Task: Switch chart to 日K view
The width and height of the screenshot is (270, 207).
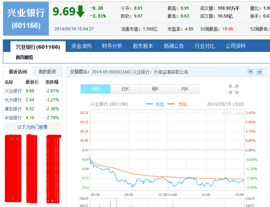Action: point(125,89)
